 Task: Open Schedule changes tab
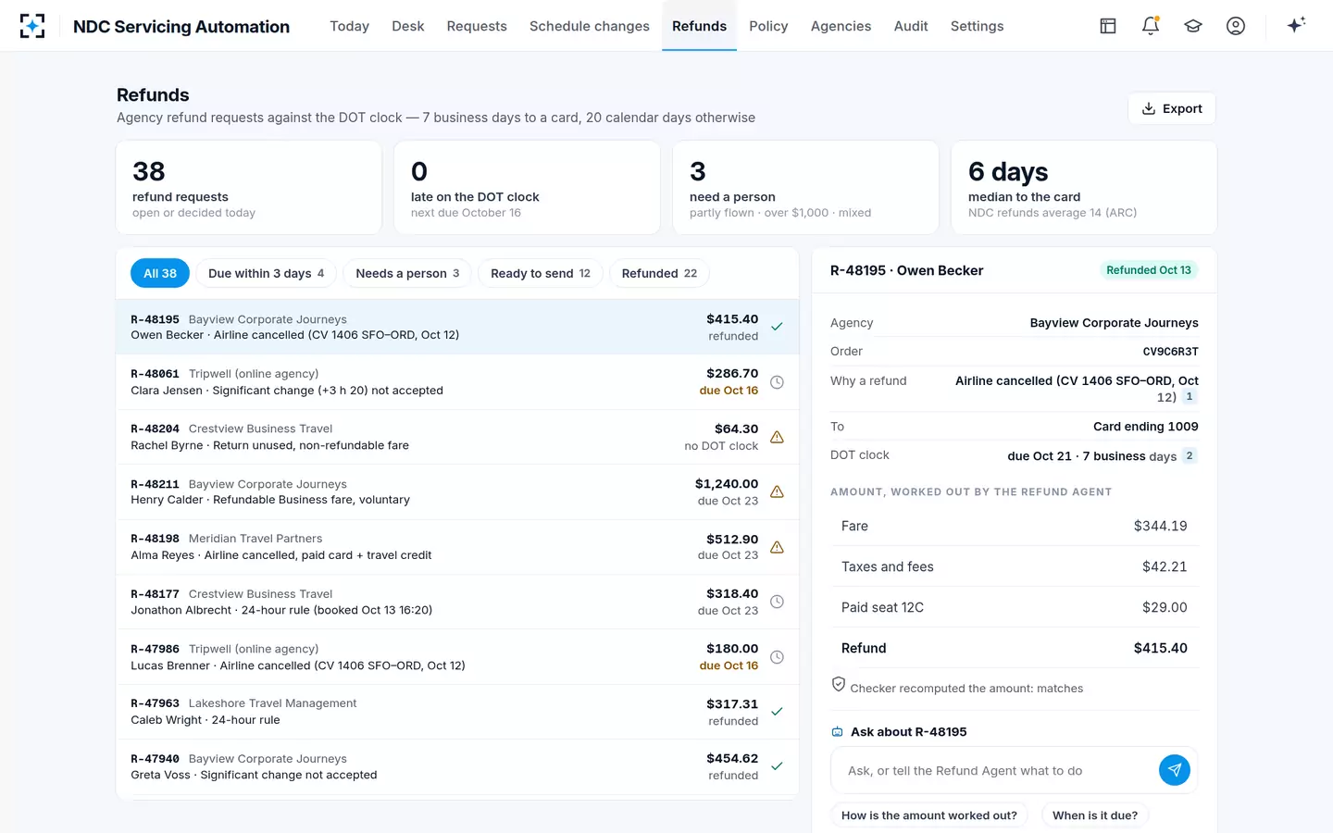click(590, 26)
